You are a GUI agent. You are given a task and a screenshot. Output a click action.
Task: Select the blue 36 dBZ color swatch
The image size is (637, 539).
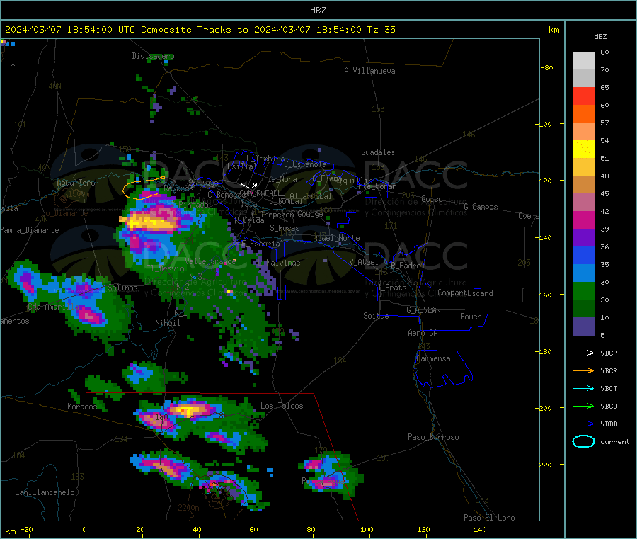pos(583,255)
